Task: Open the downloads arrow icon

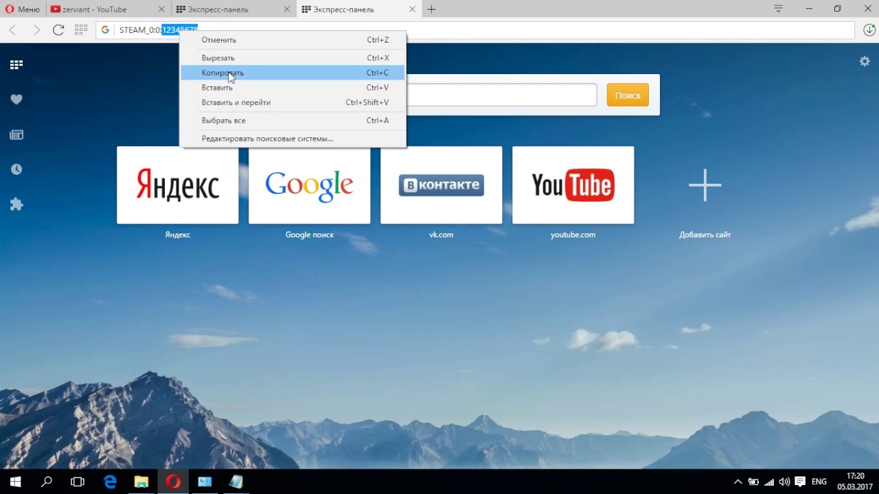Action: click(868, 30)
